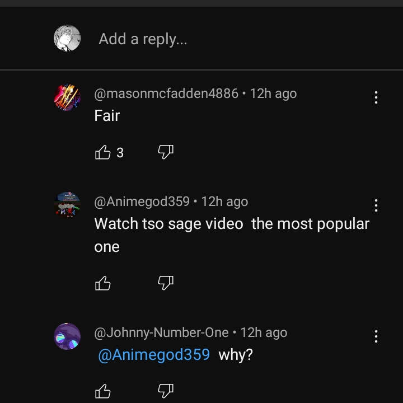Dislike Johnny-Number-One's "why?" reply
Image resolution: width=403 pixels, height=403 pixels.
(166, 391)
